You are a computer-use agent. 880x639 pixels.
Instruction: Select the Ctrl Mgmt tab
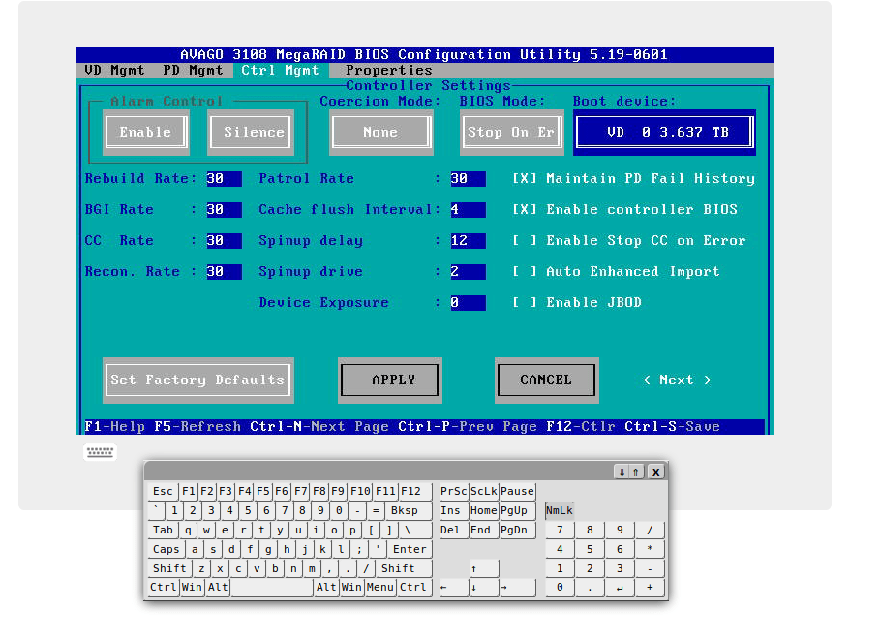280,70
